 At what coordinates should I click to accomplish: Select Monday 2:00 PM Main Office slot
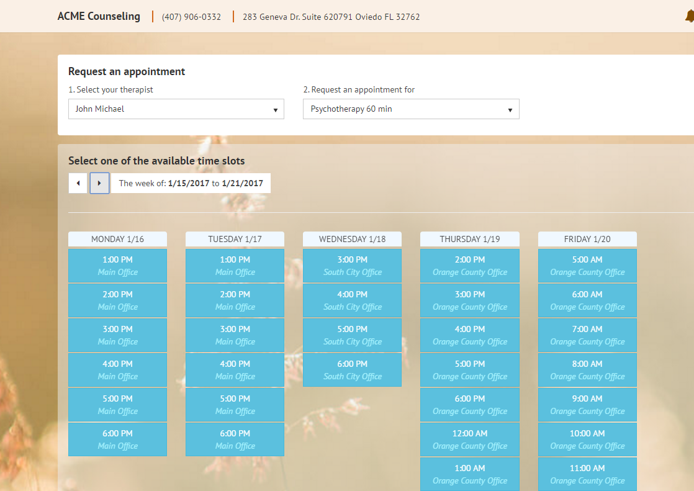pyautogui.click(x=117, y=300)
